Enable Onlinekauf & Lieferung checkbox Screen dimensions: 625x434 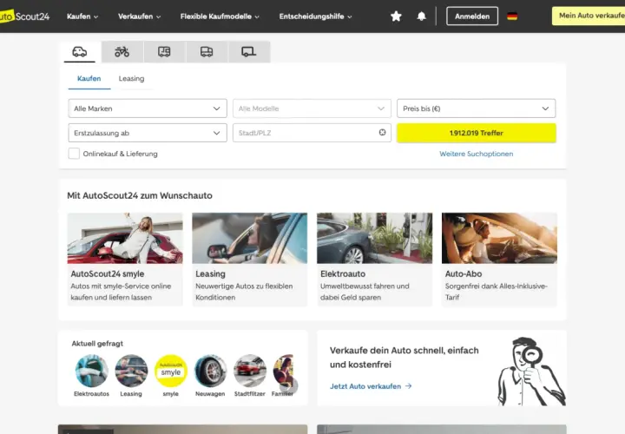click(x=74, y=154)
